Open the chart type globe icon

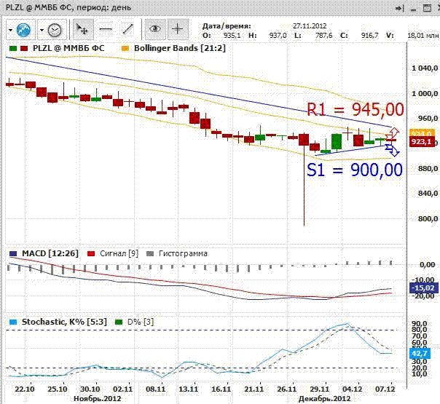coord(23,29)
